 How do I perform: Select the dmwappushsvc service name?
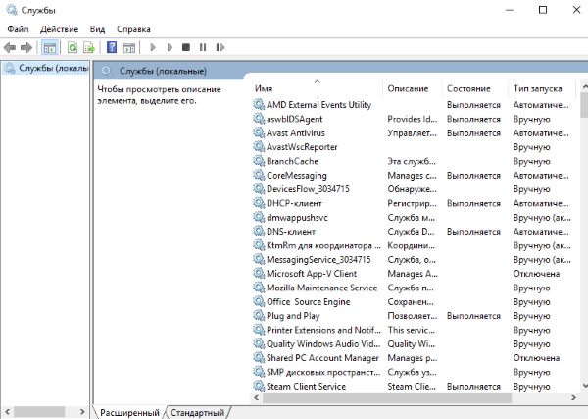click(297, 218)
